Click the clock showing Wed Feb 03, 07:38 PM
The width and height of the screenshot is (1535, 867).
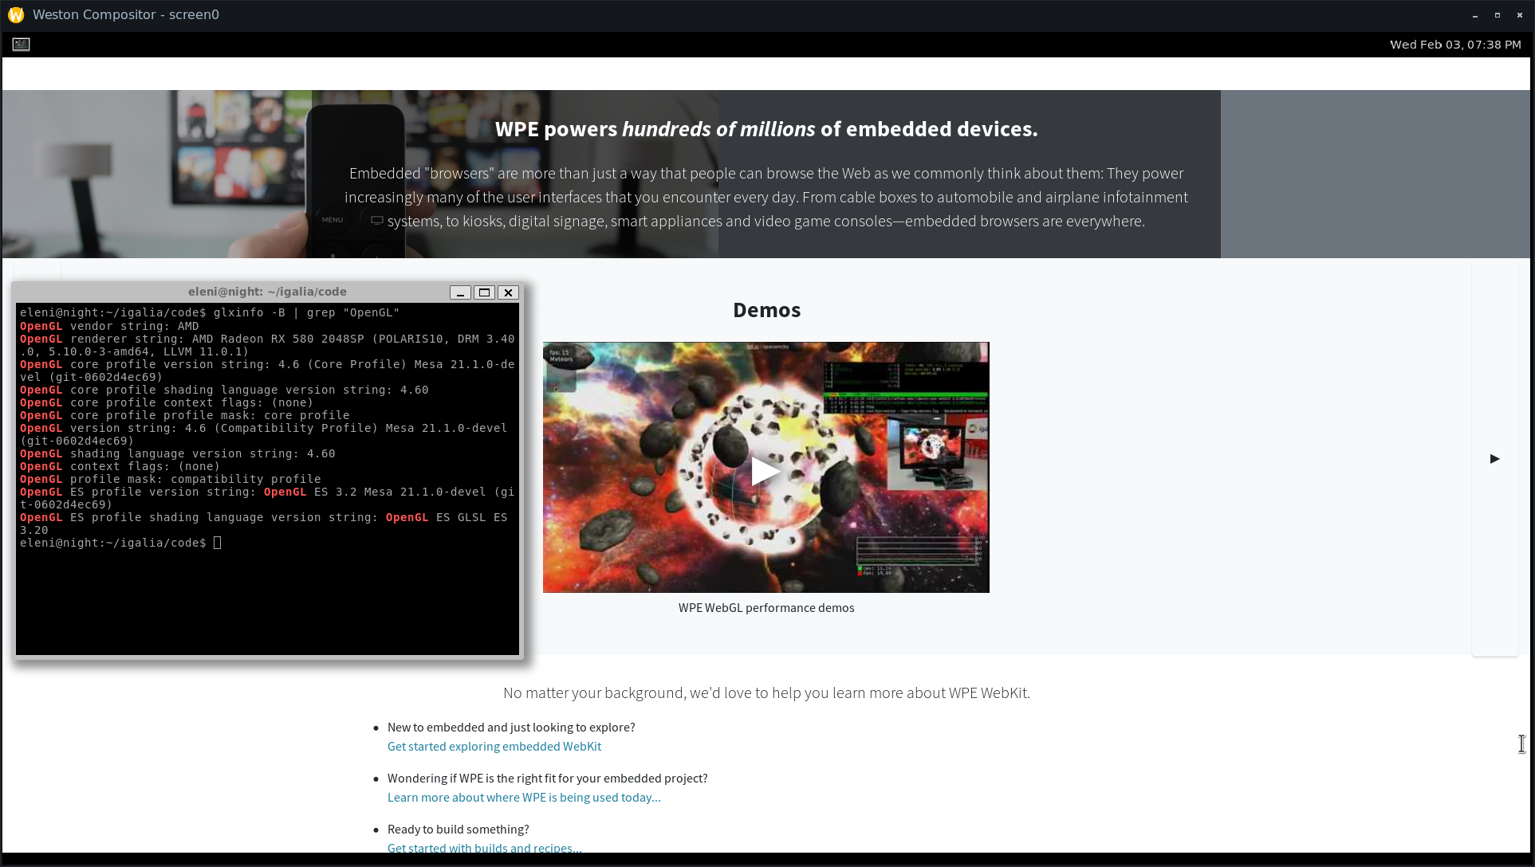click(x=1455, y=45)
